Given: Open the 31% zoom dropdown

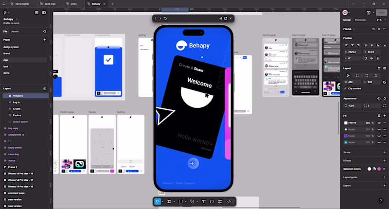Looking at the screenshot, I should pyautogui.click(x=381, y=20).
